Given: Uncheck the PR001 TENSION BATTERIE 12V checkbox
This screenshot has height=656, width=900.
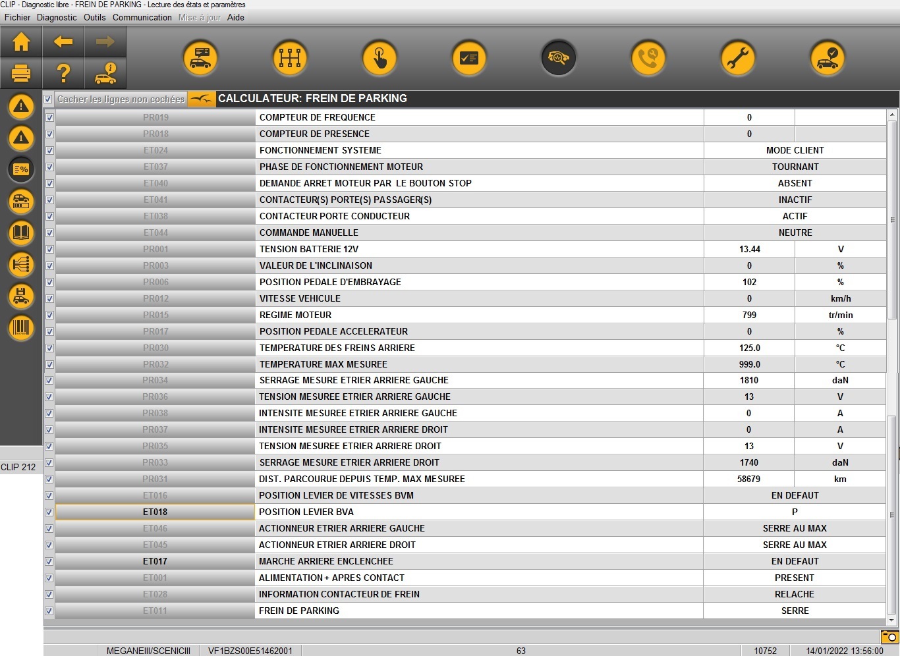Looking at the screenshot, I should (x=49, y=249).
